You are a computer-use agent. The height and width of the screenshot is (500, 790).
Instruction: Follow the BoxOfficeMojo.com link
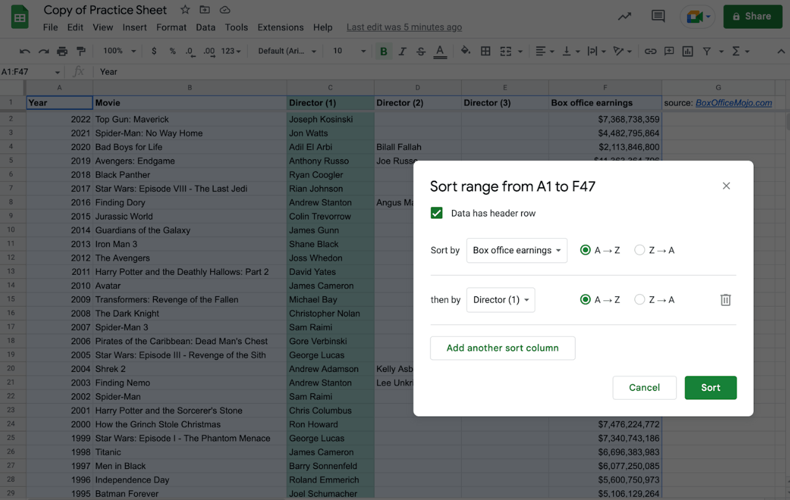[x=733, y=102]
